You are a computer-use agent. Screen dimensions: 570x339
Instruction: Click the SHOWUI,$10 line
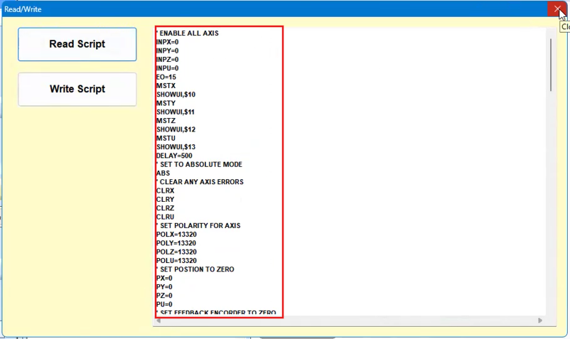tap(176, 95)
